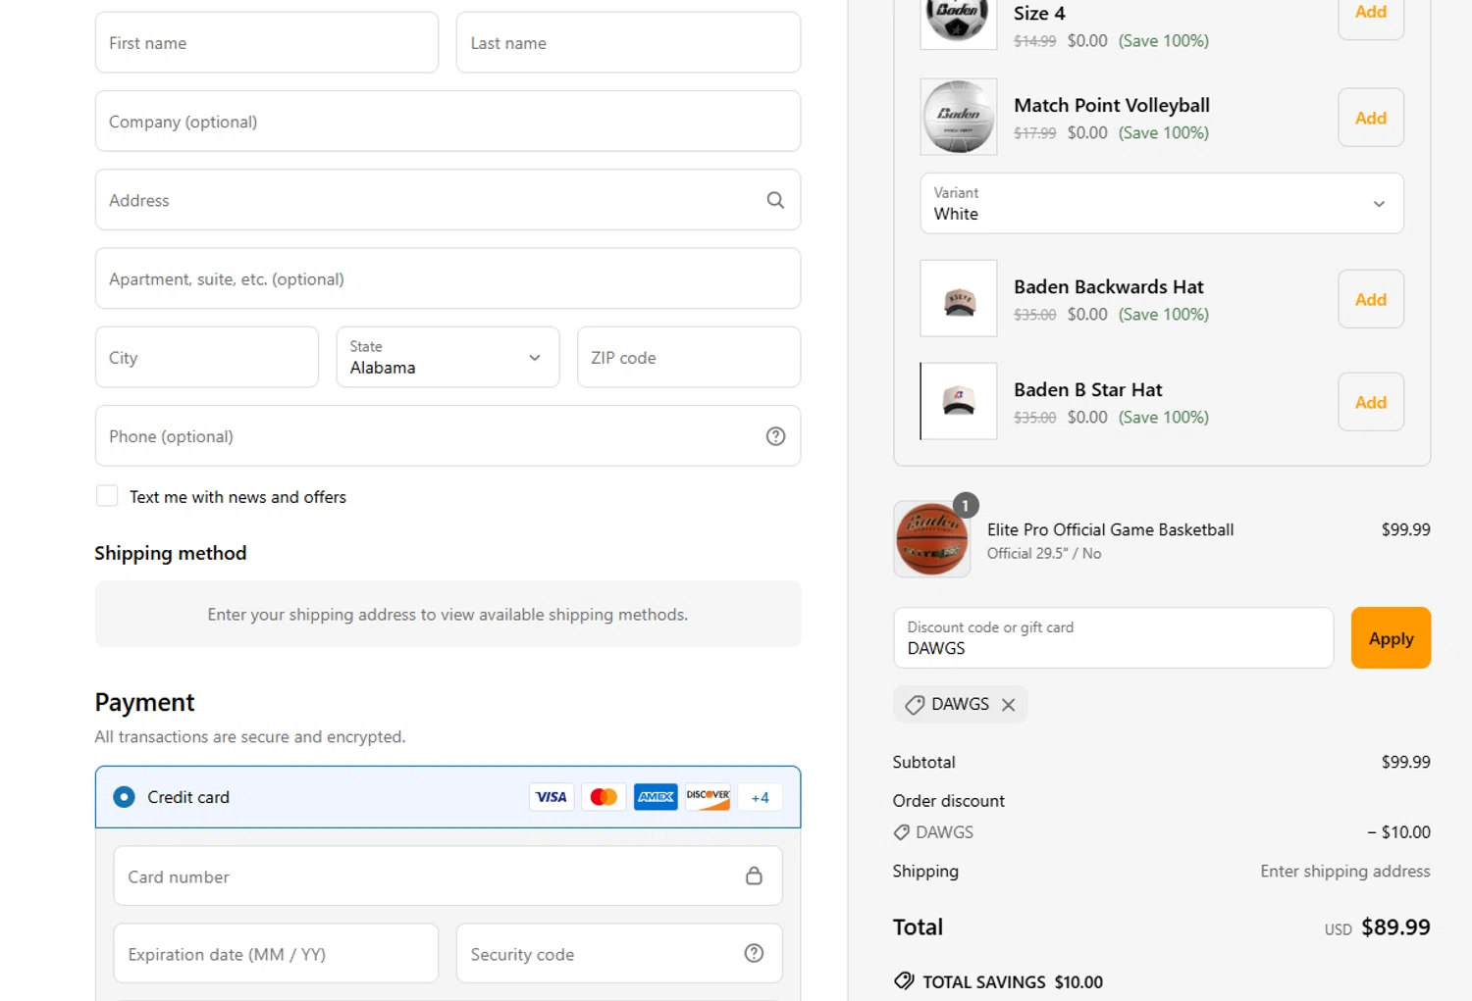The height and width of the screenshot is (1001, 1472).
Task: Focus the Last name field
Action: coord(628,42)
